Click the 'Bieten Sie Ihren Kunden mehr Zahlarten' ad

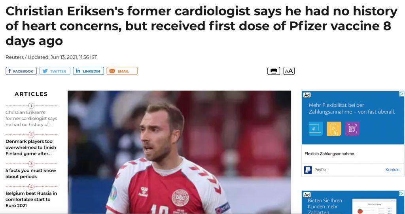[x=324, y=206]
